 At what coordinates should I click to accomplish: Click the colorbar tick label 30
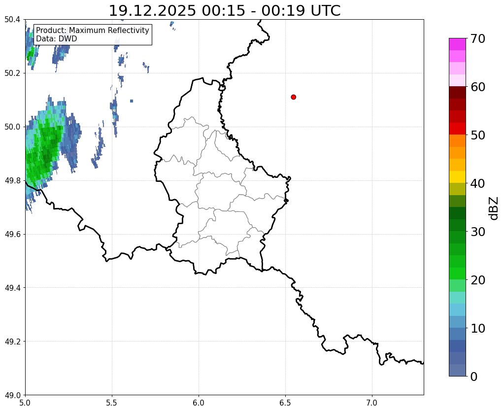tap(477, 232)
